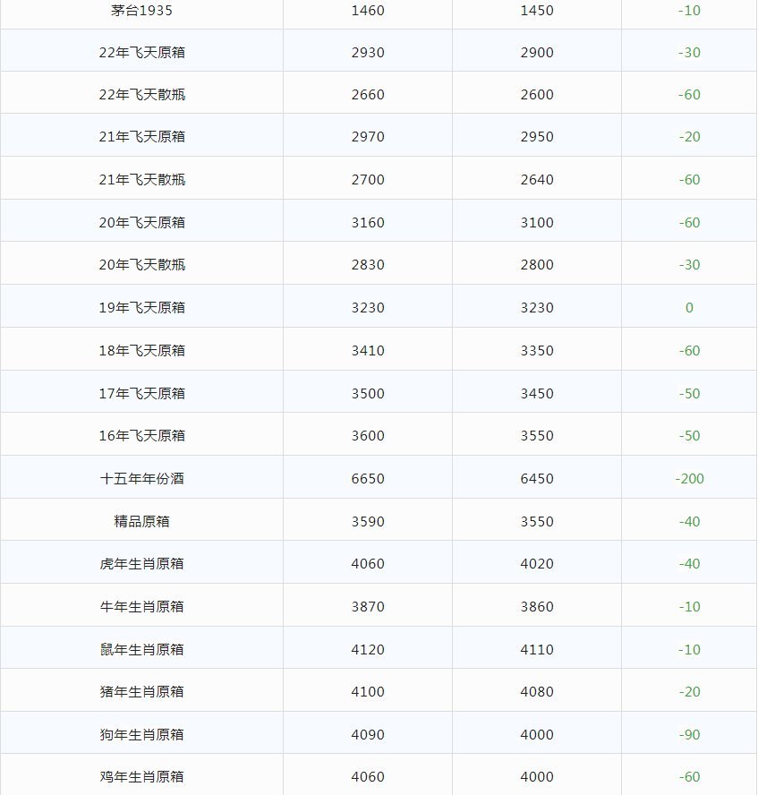Select the 虎年生肖原箱 row label
This screenshot has height=795, width=758.
pyautogui.click(x=142, y=564)
